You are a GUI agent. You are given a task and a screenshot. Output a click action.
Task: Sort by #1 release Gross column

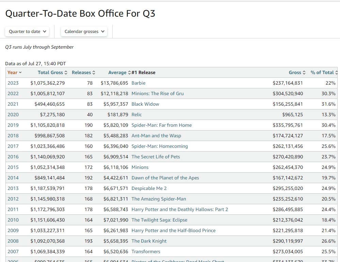(x=297, y=72)
